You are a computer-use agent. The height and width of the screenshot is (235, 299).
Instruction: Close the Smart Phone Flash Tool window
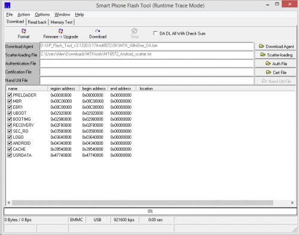pyautogui.click(x=289, y=4)
